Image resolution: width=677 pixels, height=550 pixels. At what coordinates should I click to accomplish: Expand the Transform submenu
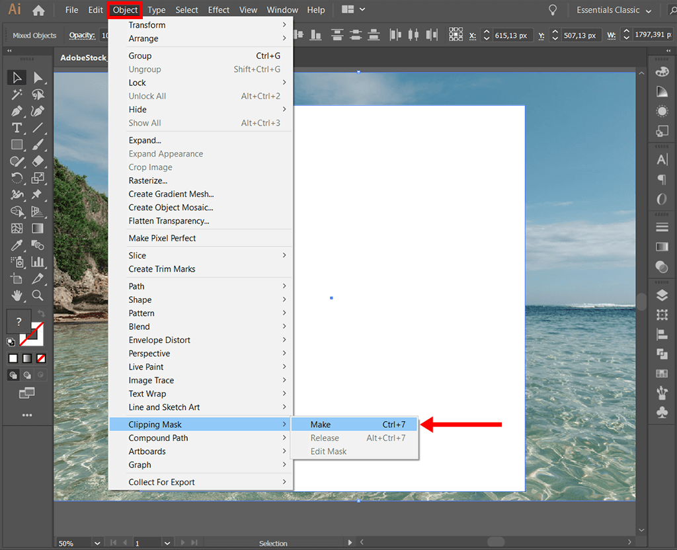[x=201, y=25]
